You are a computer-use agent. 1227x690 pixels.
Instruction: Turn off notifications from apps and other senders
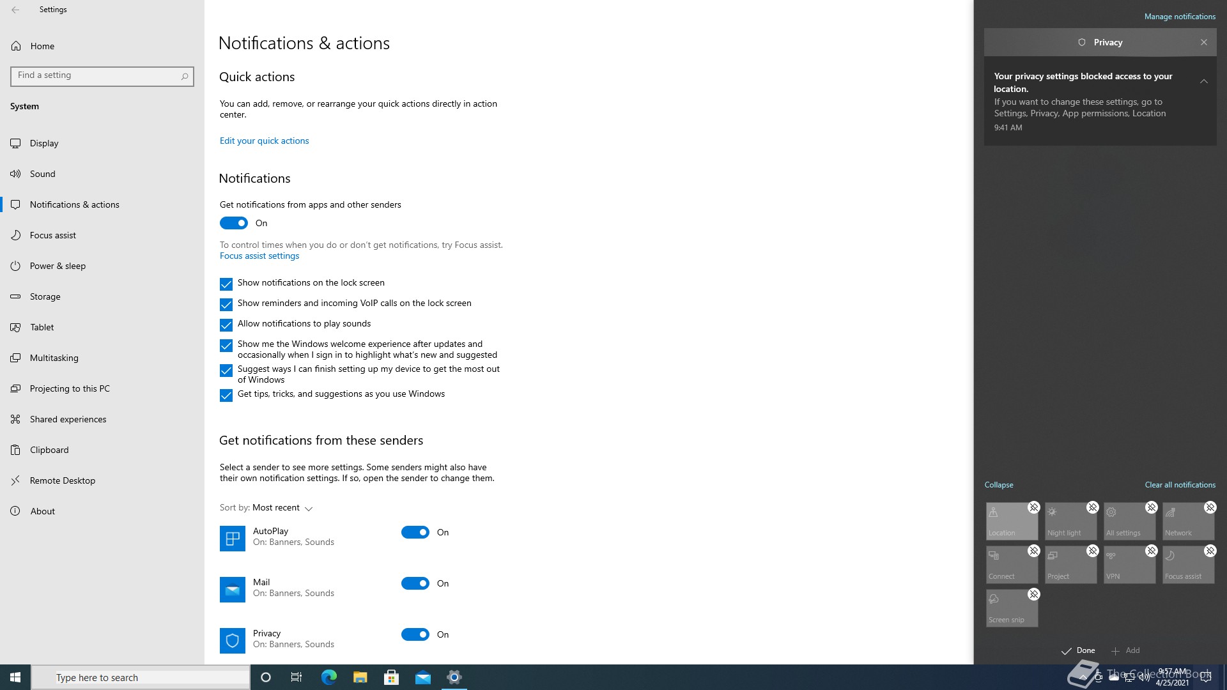click(x=234, y=223)
